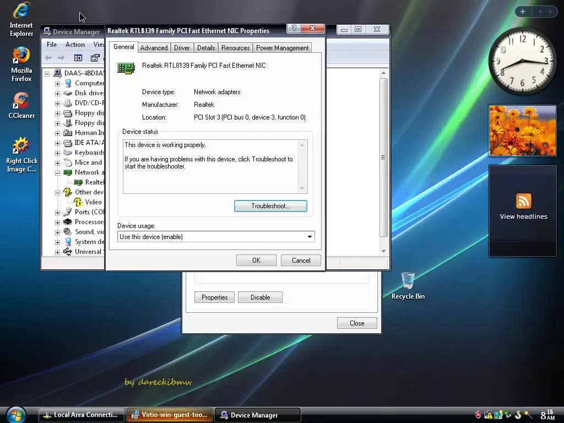
Task: Click the Device Manager scrollbar down arrow
Action: tap(383, 251)
